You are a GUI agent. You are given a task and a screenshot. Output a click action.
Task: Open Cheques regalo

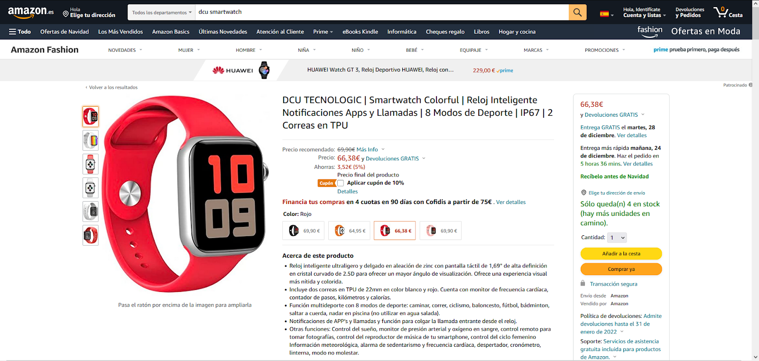pos(445,32)
